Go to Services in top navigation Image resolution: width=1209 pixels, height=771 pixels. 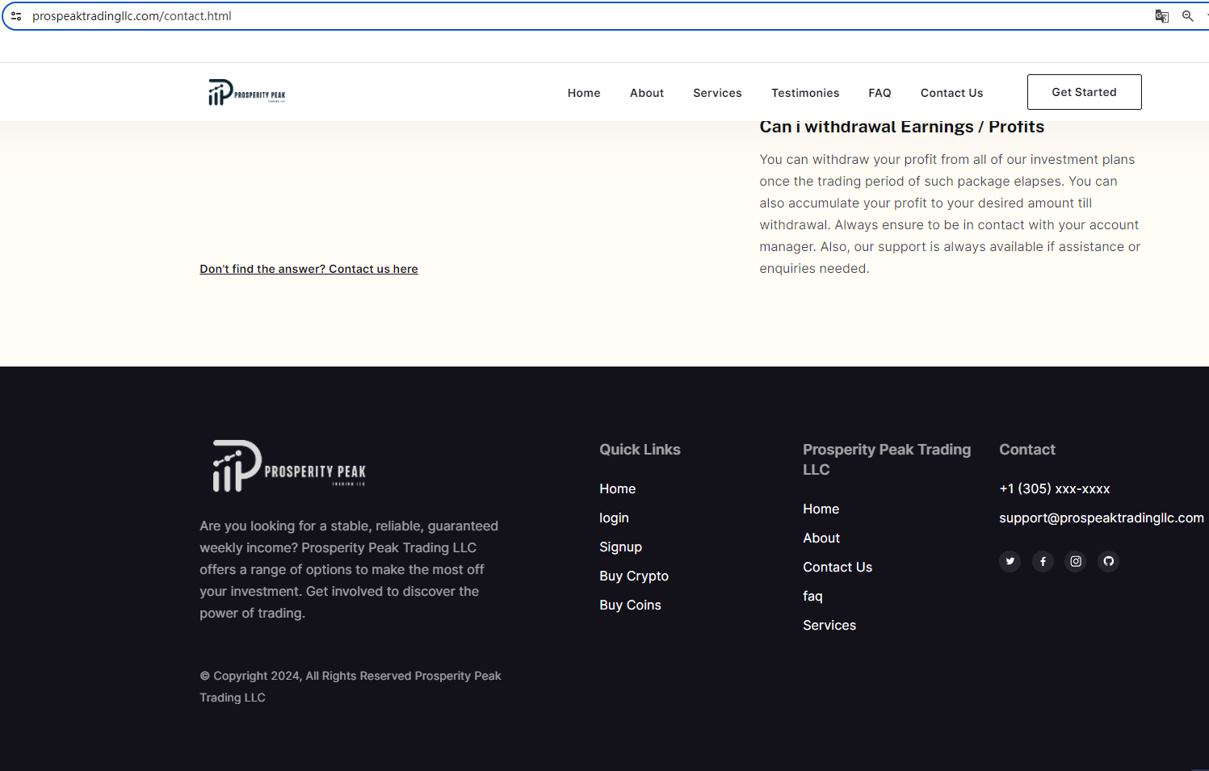click(717, 93)
